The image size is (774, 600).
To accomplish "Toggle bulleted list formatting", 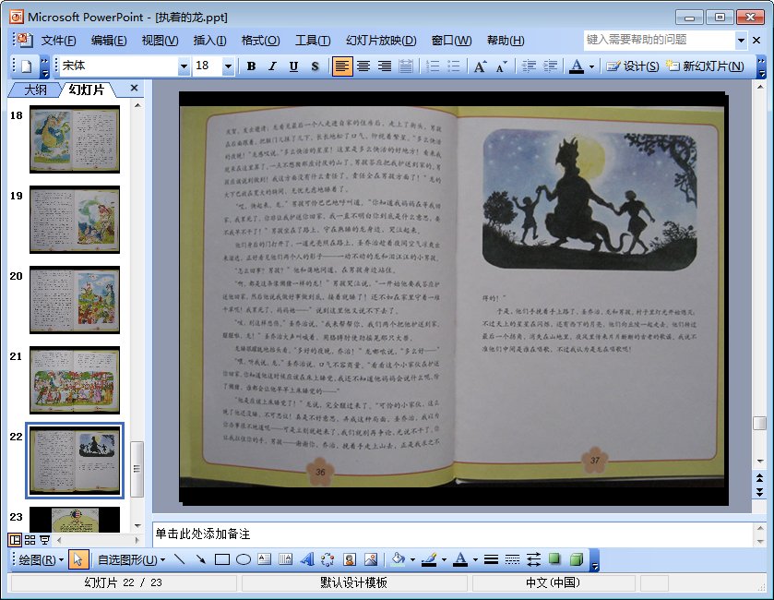I will (454, 66).
